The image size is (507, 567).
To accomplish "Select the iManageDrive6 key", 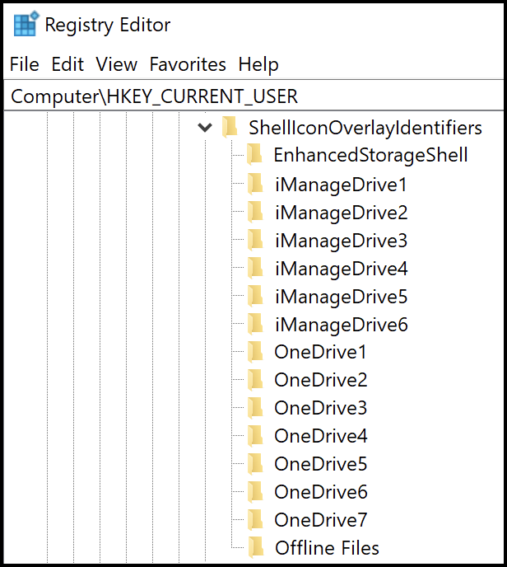I will click(x=341, y=325).
